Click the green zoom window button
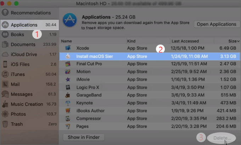This screenshot has height=145, width=241. tap(16, 4)
